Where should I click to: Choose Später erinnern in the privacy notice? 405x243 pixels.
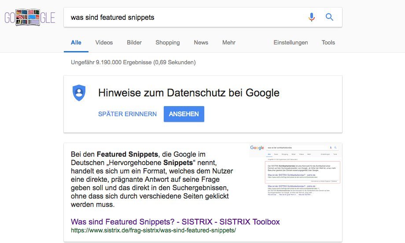tap(127, 114)
